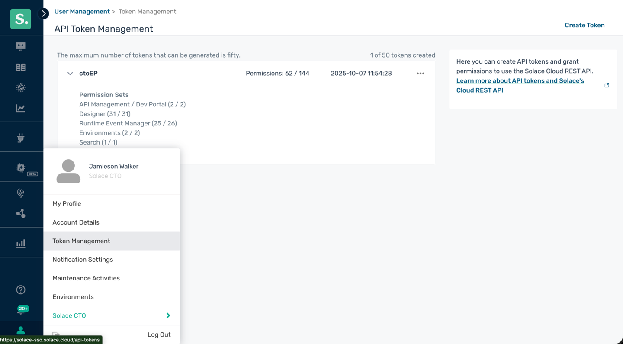
Task: Expand the Solace CTO account submenu
Action: click(168, 315)
